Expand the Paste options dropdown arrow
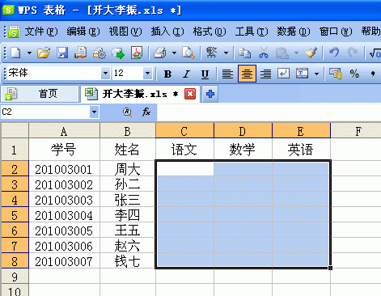381x296 pixels. 296,53
